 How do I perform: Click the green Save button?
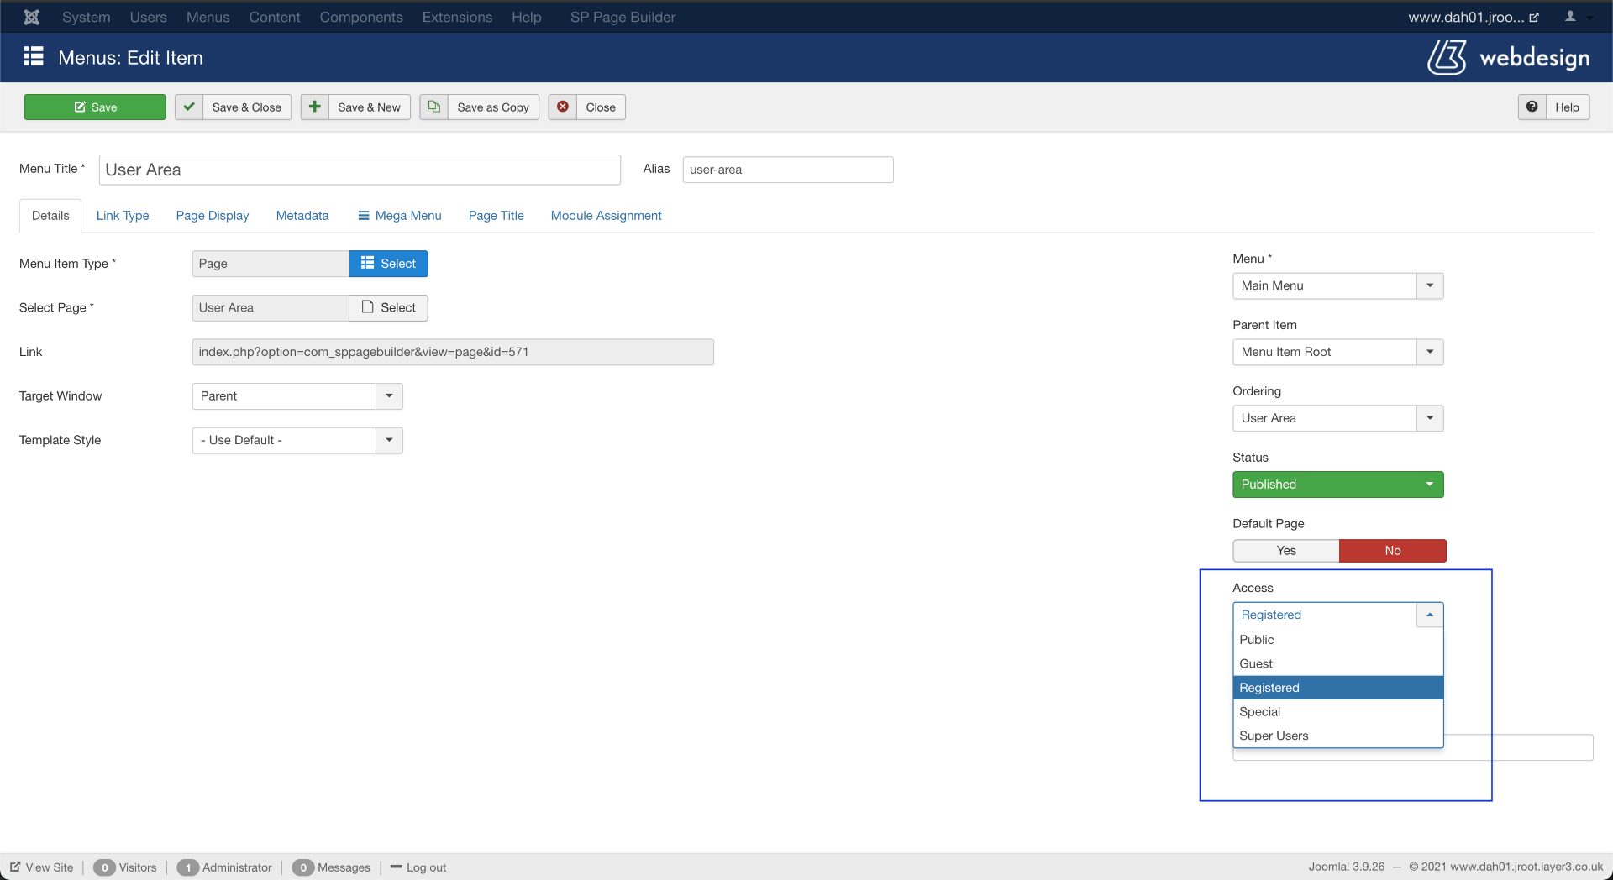click(x=95, y=107)
